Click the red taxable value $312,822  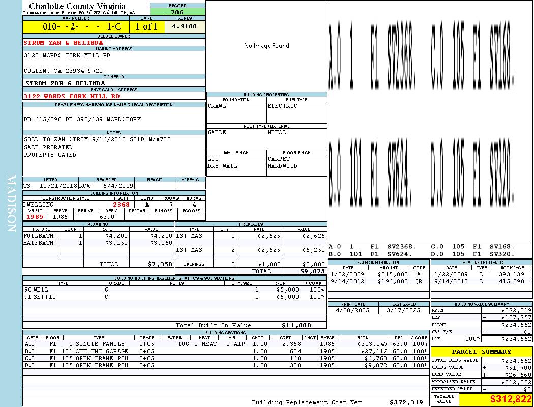coord(511,399)
